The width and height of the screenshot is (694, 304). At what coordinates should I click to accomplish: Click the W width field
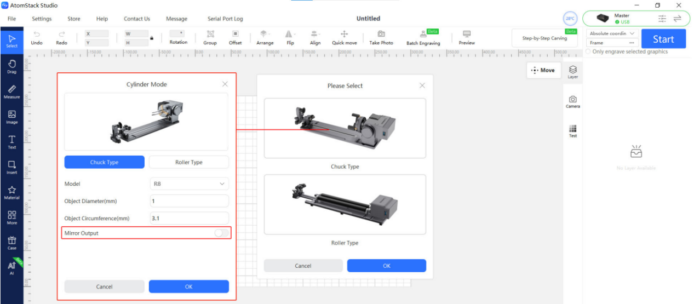[x=136, y=33]
